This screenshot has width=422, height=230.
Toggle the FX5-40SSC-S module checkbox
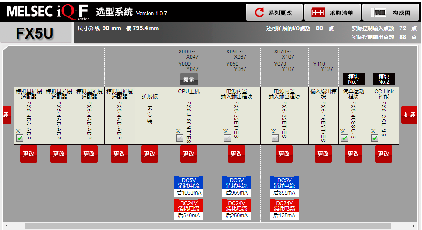pyautogui.click(x=344, y=138)
